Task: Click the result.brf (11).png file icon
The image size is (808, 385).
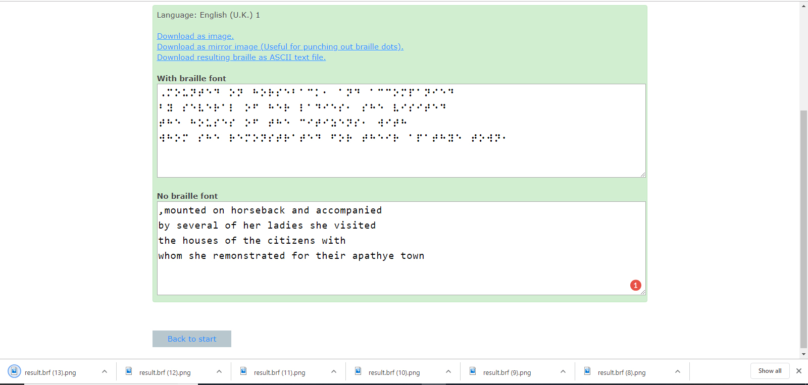Action: click(243, 371)
